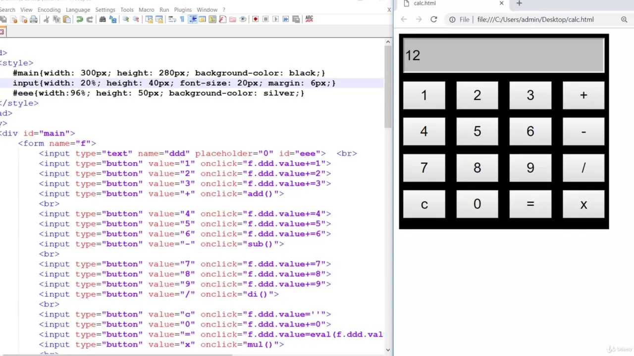This screenshot has height=356, width=634.
Task: Click the editor scroll up arrow
Action: coord(388,42)
